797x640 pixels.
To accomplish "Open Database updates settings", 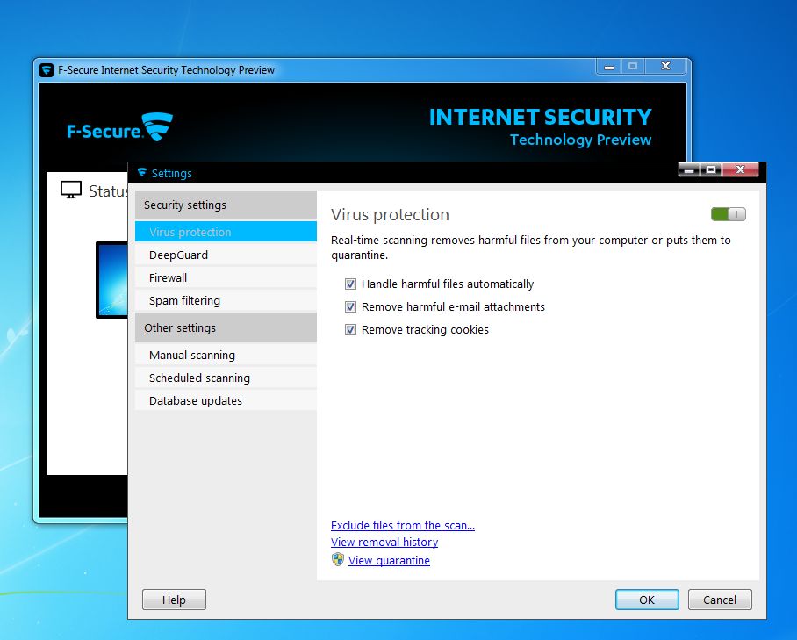I will pyautogui.click(x=226, y=400).
